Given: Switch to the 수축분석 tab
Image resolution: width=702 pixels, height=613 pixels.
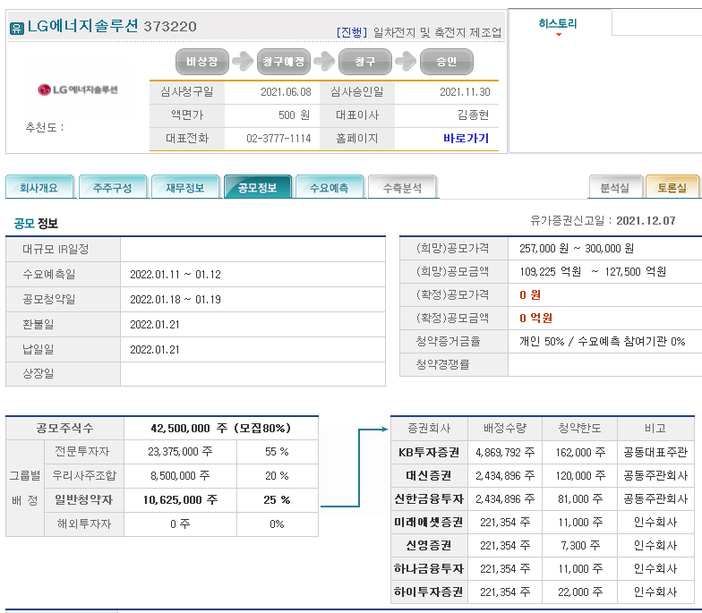Looking at the screenshot, I should click(402, 187).
